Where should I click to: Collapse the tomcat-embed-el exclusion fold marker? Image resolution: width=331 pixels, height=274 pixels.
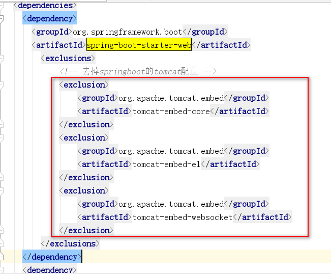pos(2,138)
